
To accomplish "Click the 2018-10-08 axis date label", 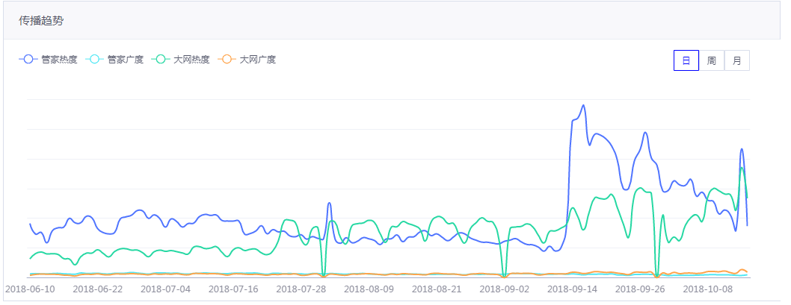I will coord(708,289).
